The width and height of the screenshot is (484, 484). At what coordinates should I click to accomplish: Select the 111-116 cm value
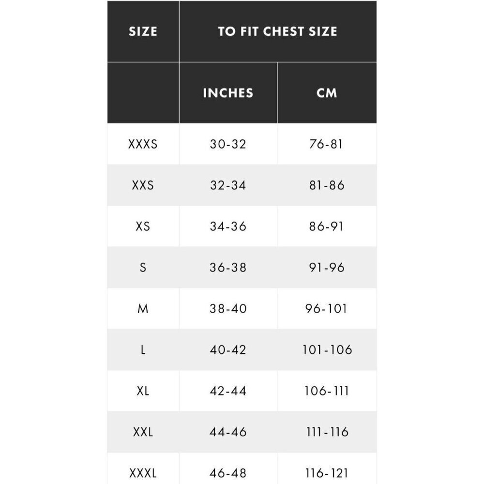click(x=327, y=432)
